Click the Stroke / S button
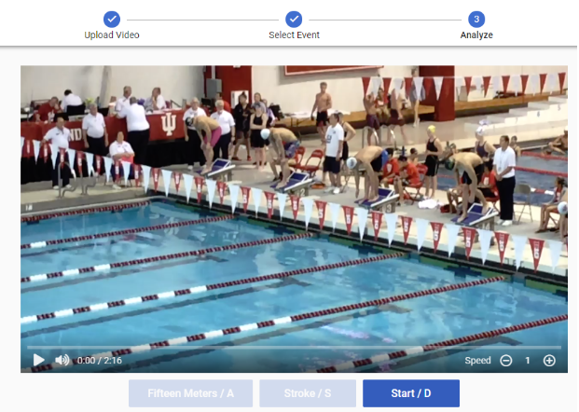 308,393
